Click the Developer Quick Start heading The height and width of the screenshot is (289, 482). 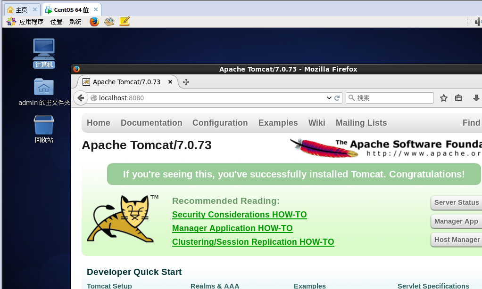coord(134,272)
